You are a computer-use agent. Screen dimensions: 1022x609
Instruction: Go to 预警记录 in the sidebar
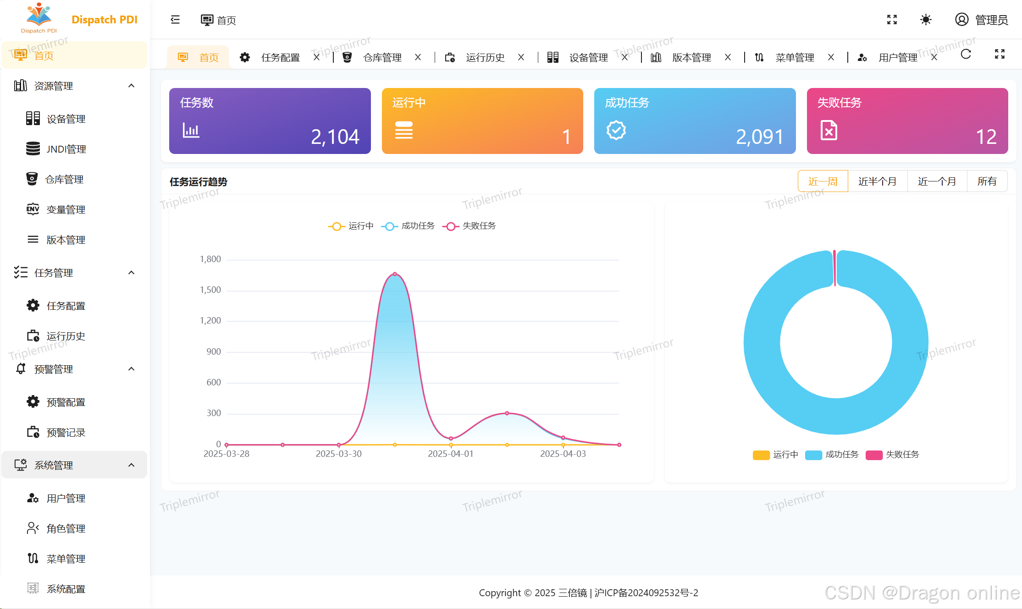coord(66,432)
